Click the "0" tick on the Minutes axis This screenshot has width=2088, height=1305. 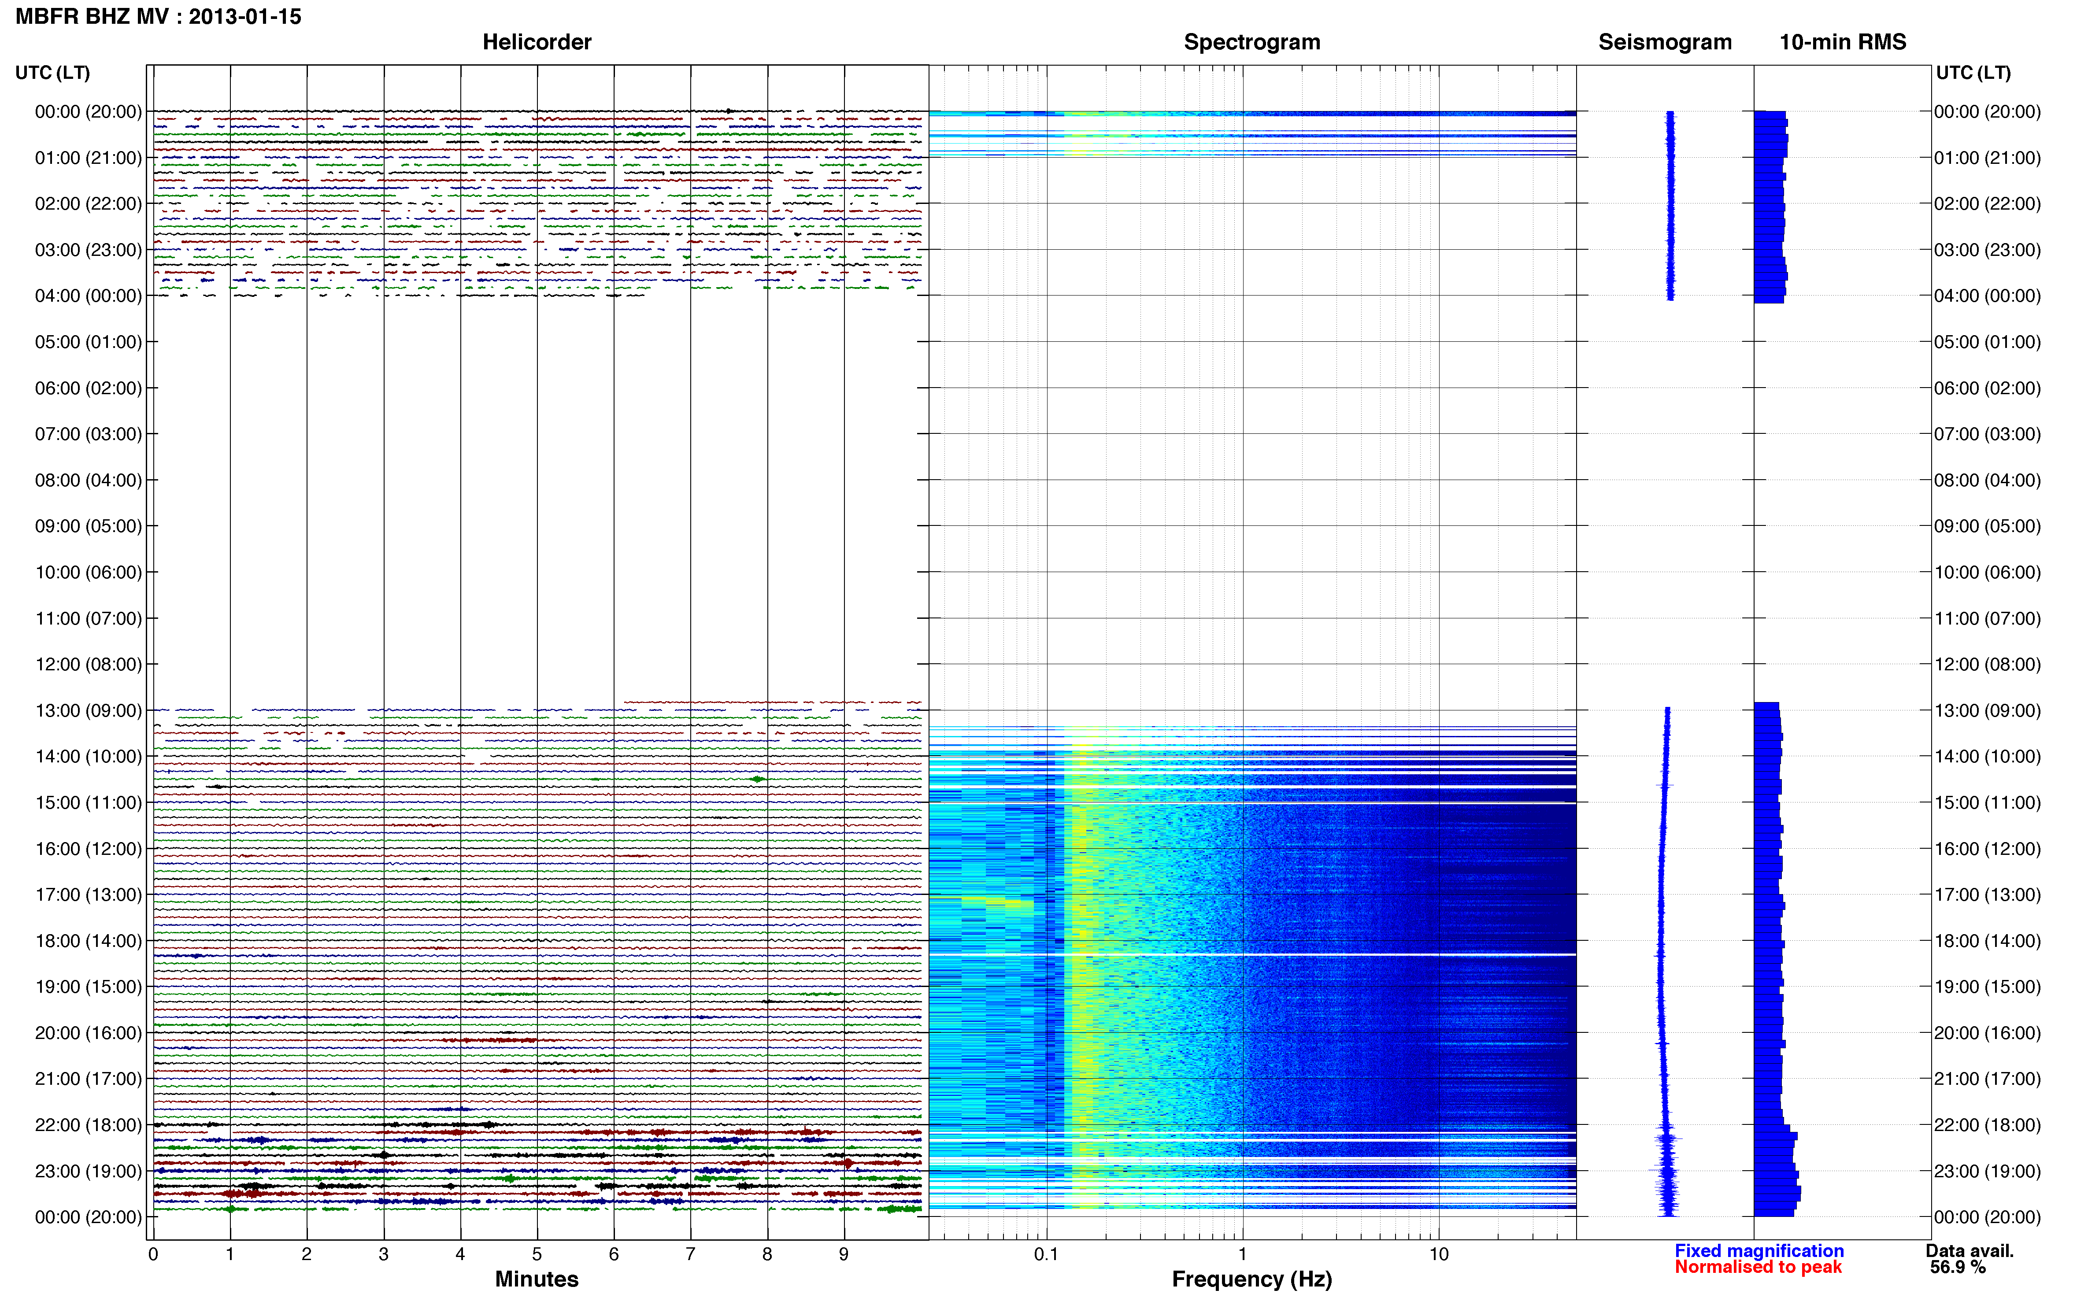153,1254
